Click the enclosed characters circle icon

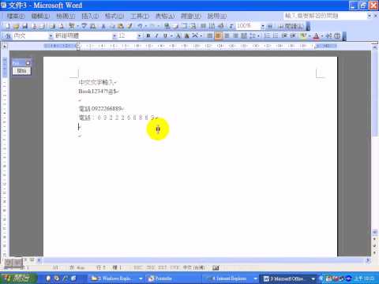337,35
